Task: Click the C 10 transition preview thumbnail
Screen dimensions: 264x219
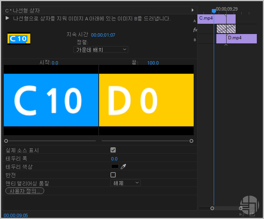Action: coord(19,39)
